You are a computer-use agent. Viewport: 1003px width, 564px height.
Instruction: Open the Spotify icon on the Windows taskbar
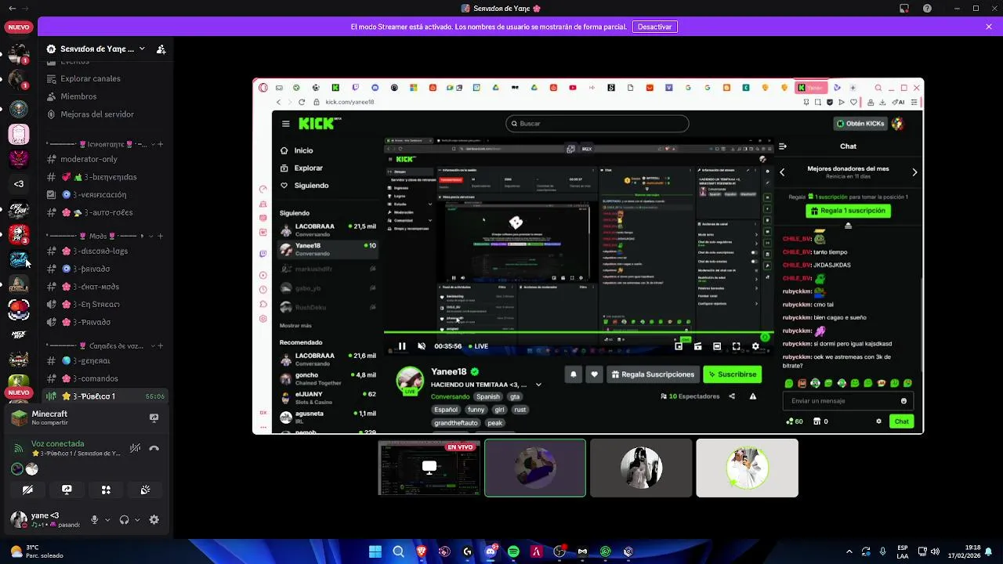click(513, 551)
